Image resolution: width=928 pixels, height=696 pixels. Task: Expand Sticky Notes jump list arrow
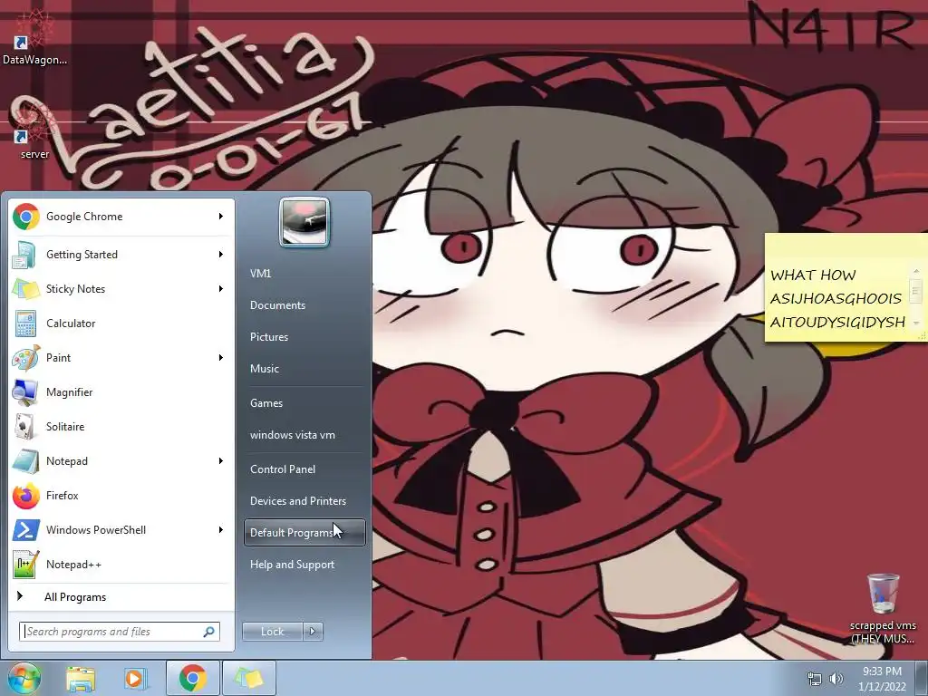[221, 289]
